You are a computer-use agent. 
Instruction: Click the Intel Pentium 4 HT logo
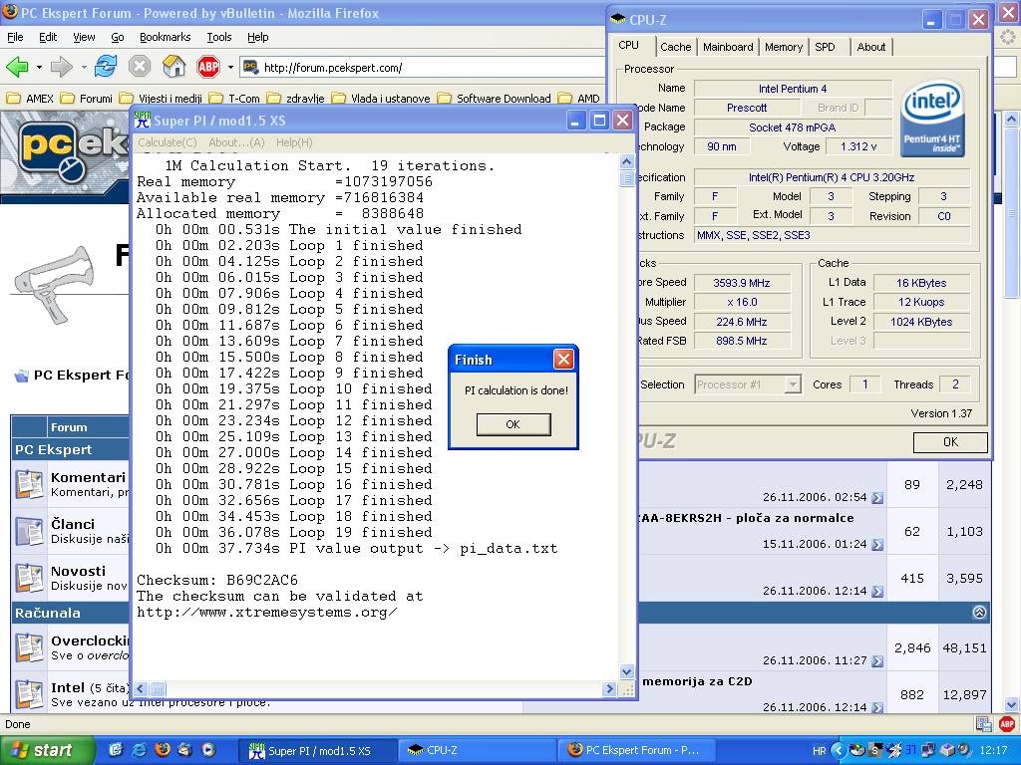point(932,119)
